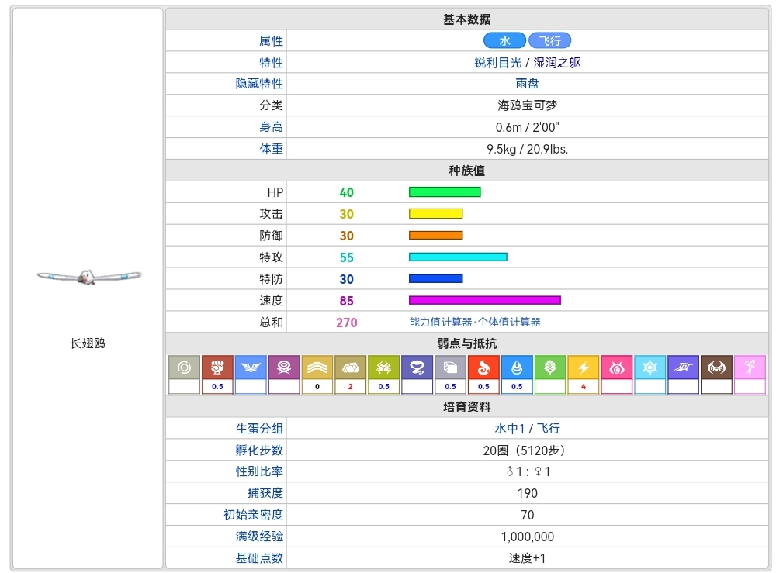Click the Psychic type eye icon
Screen dimensions: 776x573
pyautogui.click(x=617, y=368)
